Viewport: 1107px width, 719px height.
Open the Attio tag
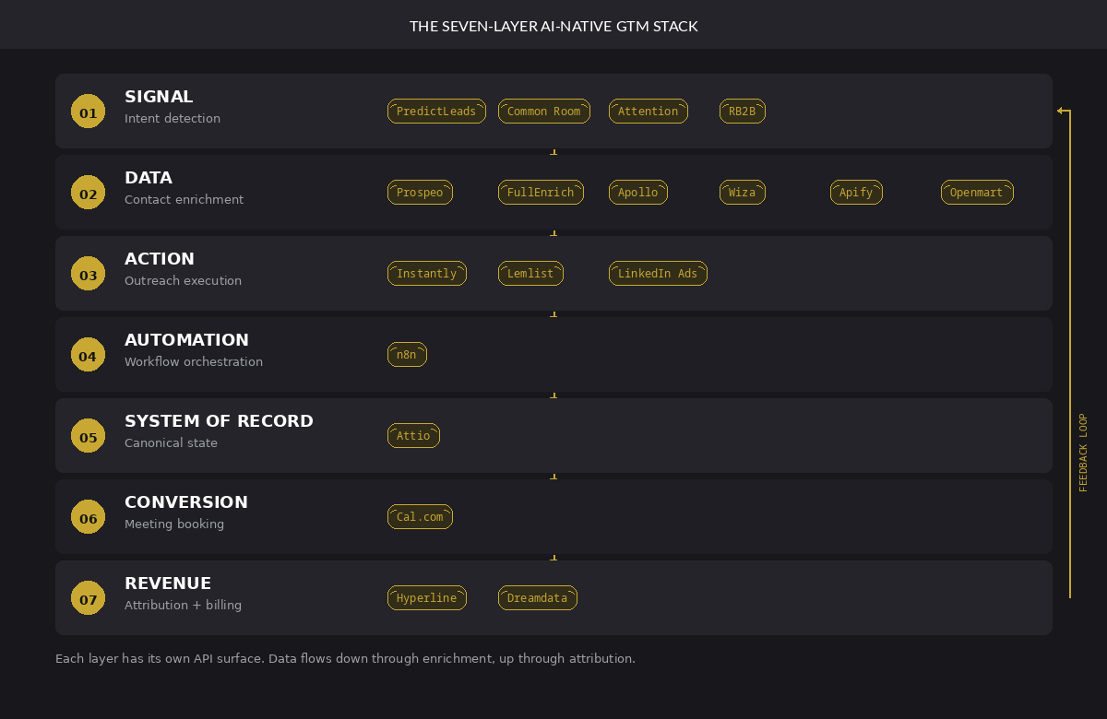(x=413, y=436)
